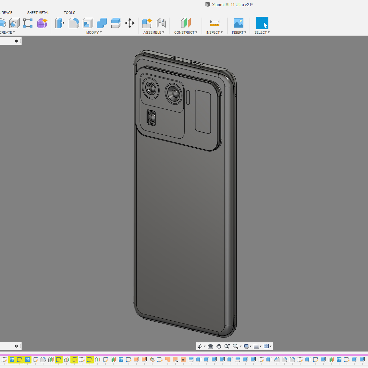
Task: Activate the Pan hand tool
Action: tap(219, 346)
